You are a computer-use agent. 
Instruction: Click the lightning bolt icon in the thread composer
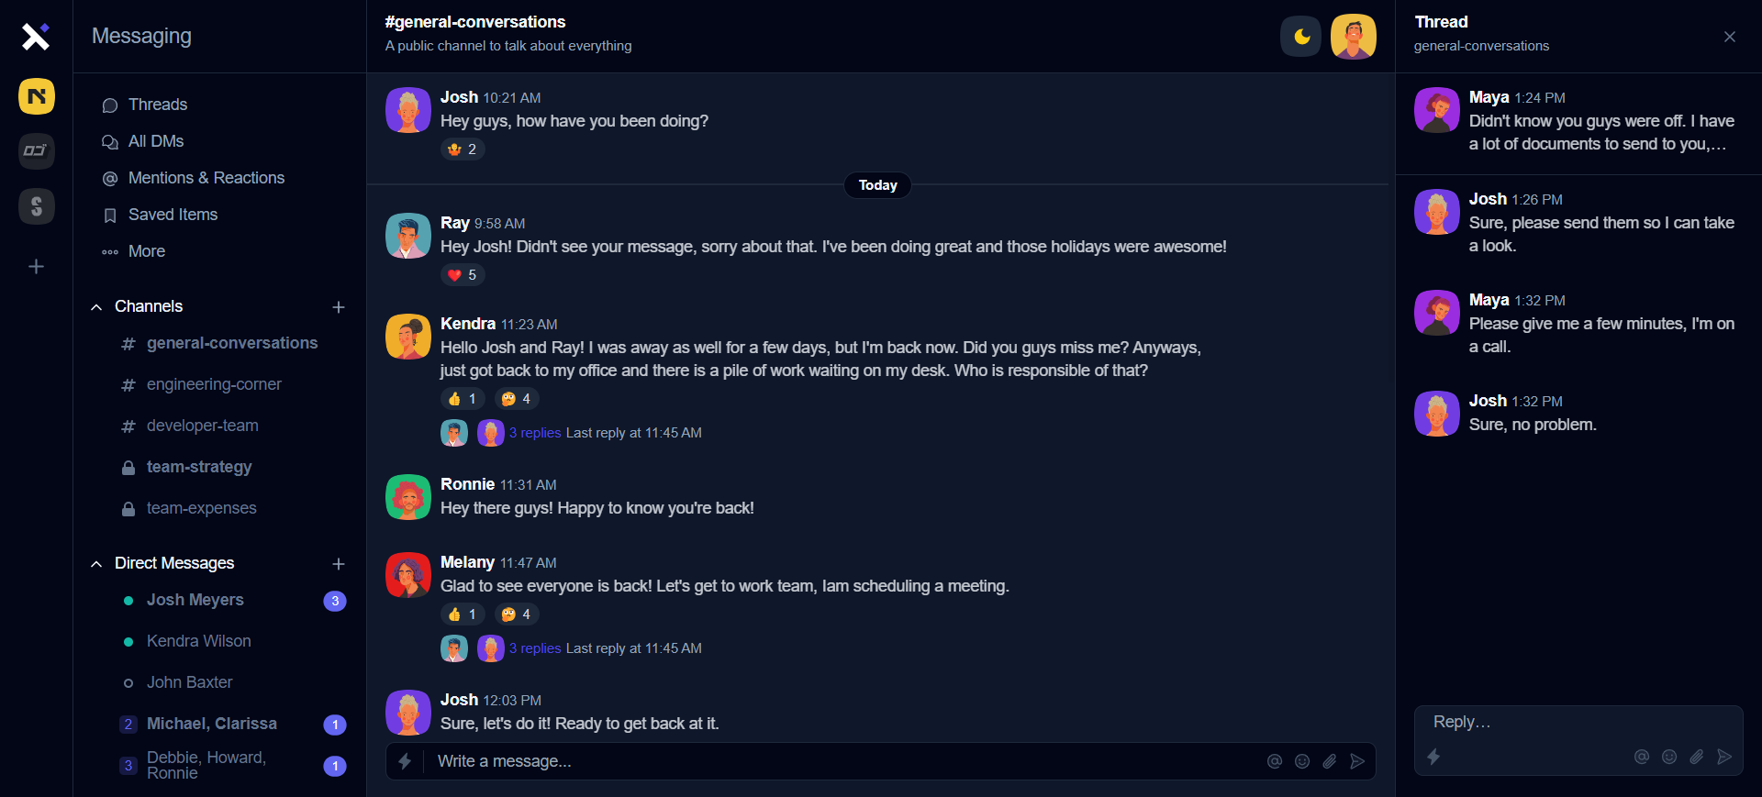pos(1434,758)
